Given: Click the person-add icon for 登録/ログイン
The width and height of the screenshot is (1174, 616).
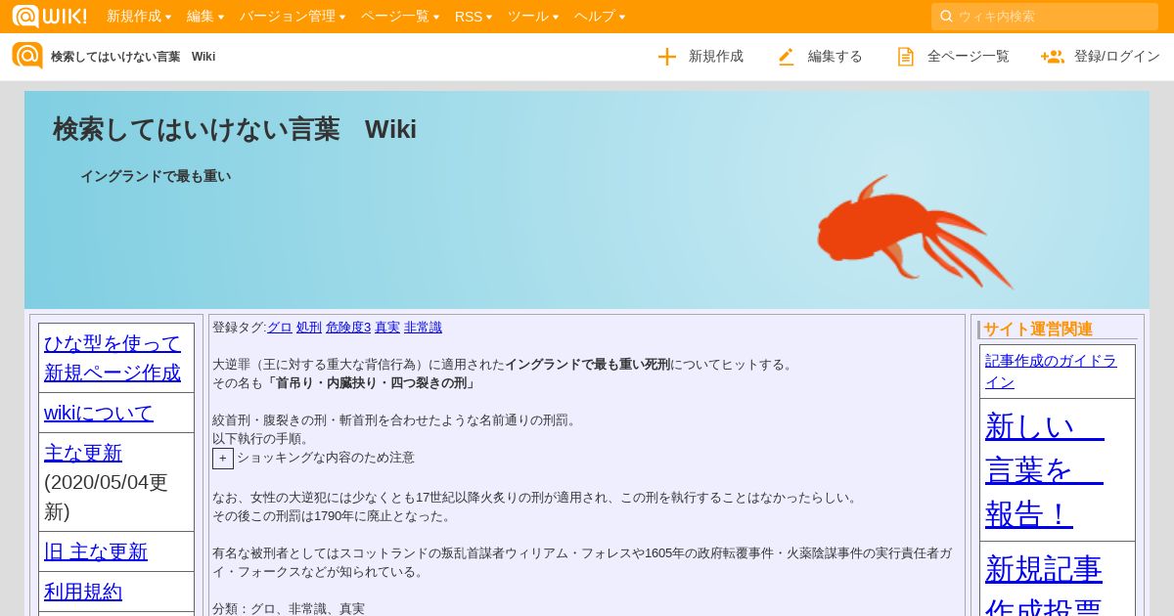Looking at the screenshot, I should [x=1053, y=57].
